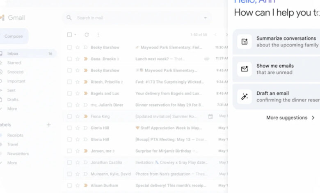Add a new label with the plus icon

pos(49,124)
